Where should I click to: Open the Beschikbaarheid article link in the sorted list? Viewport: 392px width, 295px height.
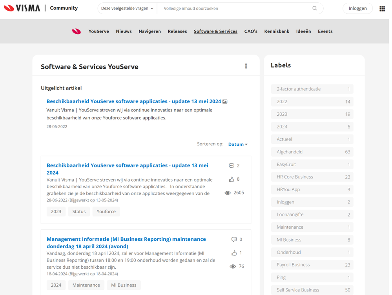[x=127, y=169]
